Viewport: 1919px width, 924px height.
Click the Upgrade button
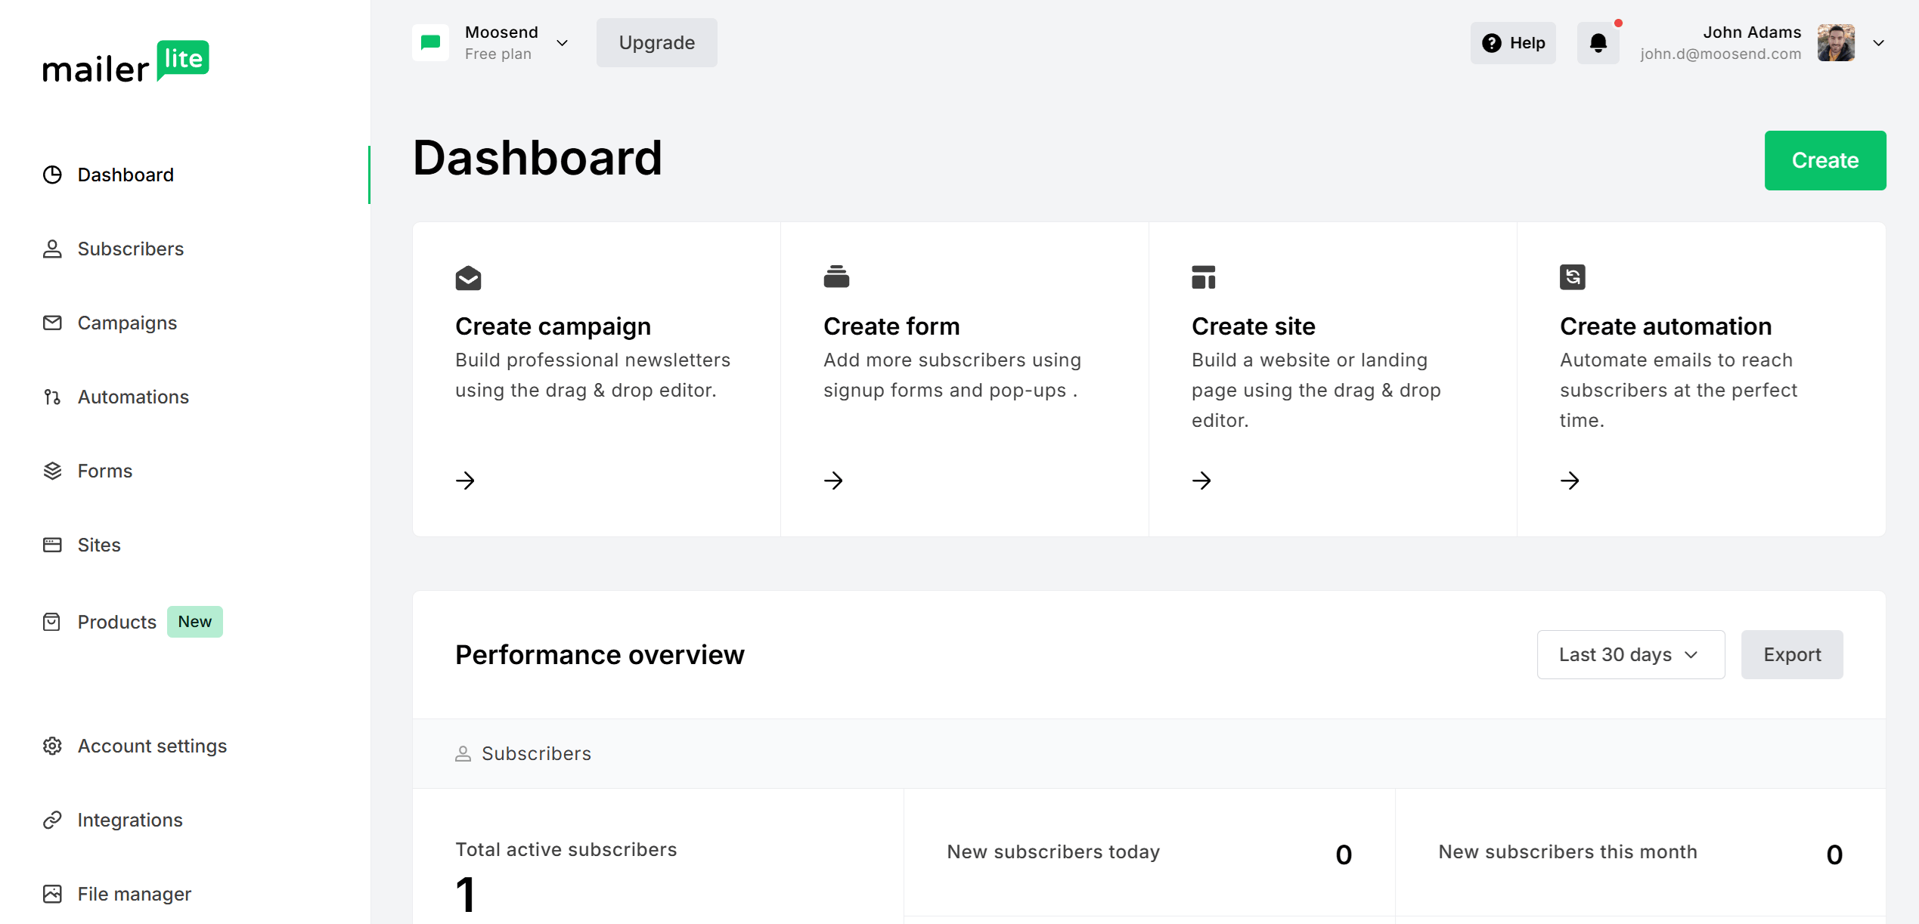click(x=656, y=42)
